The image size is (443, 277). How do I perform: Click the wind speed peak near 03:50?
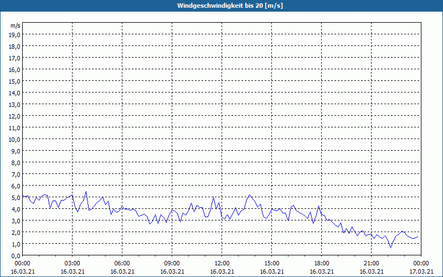[x=86, y=192]
